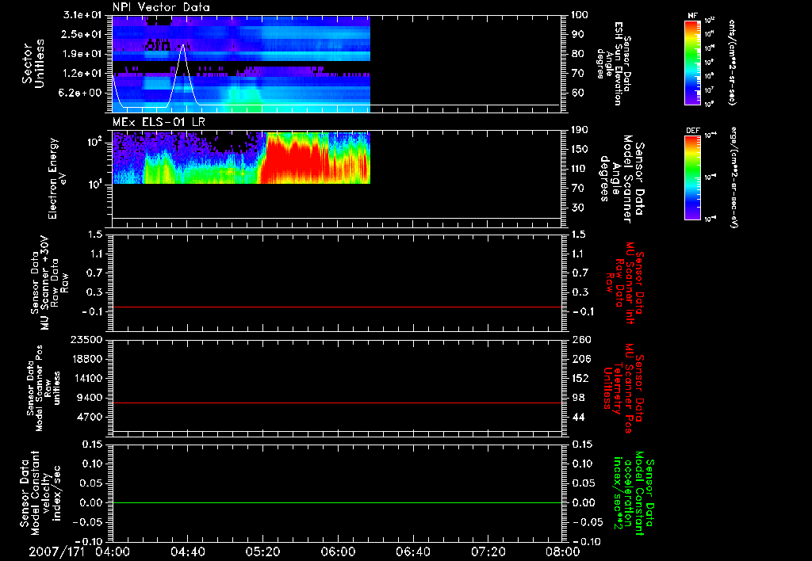Click the 60 degree Sun elevation tick
The width and height of the screenshot is (812, 561).
578,93
